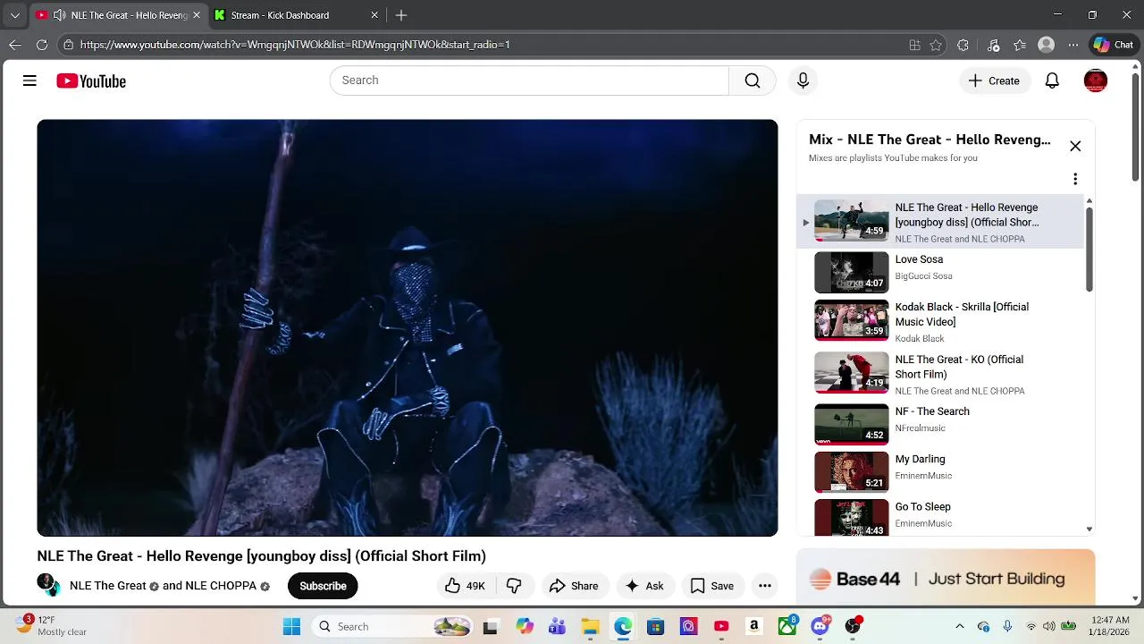
Task: Click the Create button
Action: coord(994,80)
